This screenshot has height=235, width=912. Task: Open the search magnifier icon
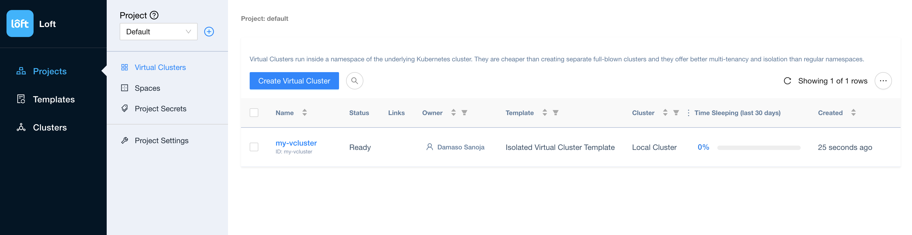(x=354, y=81)
